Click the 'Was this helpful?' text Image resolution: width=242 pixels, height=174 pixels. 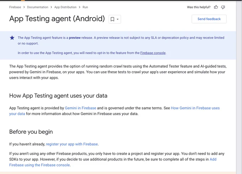pos(199,7)
